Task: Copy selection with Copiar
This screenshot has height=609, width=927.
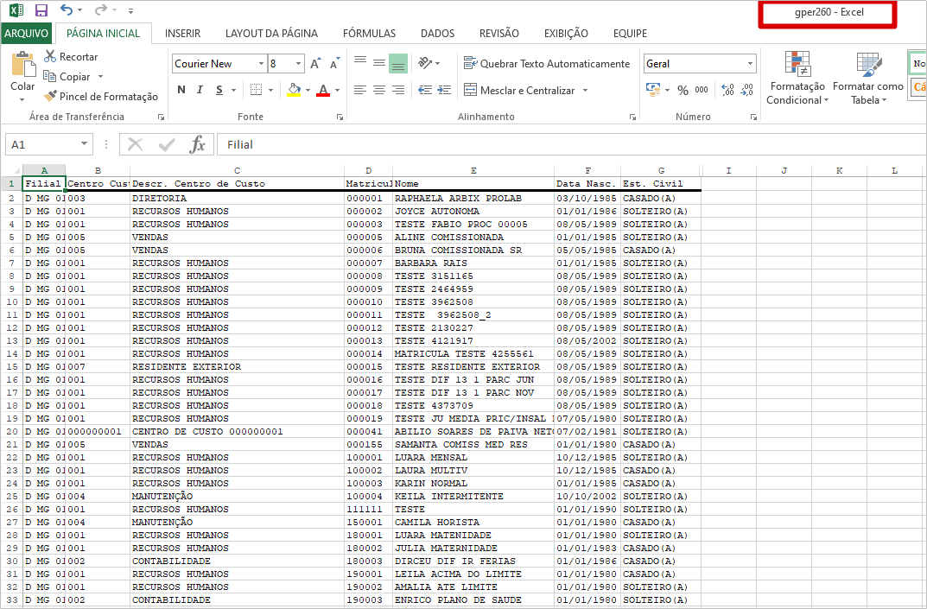Action: pos(67,77)
